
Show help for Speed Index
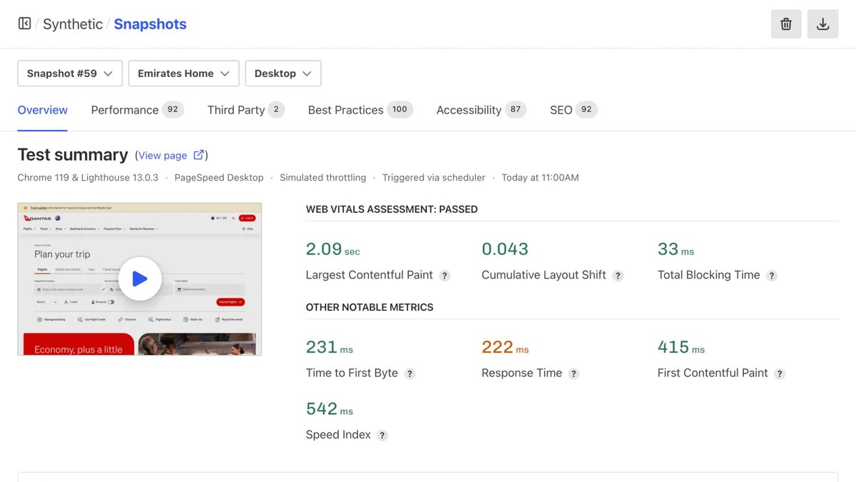pyautogui.click(x=382, y=436)
